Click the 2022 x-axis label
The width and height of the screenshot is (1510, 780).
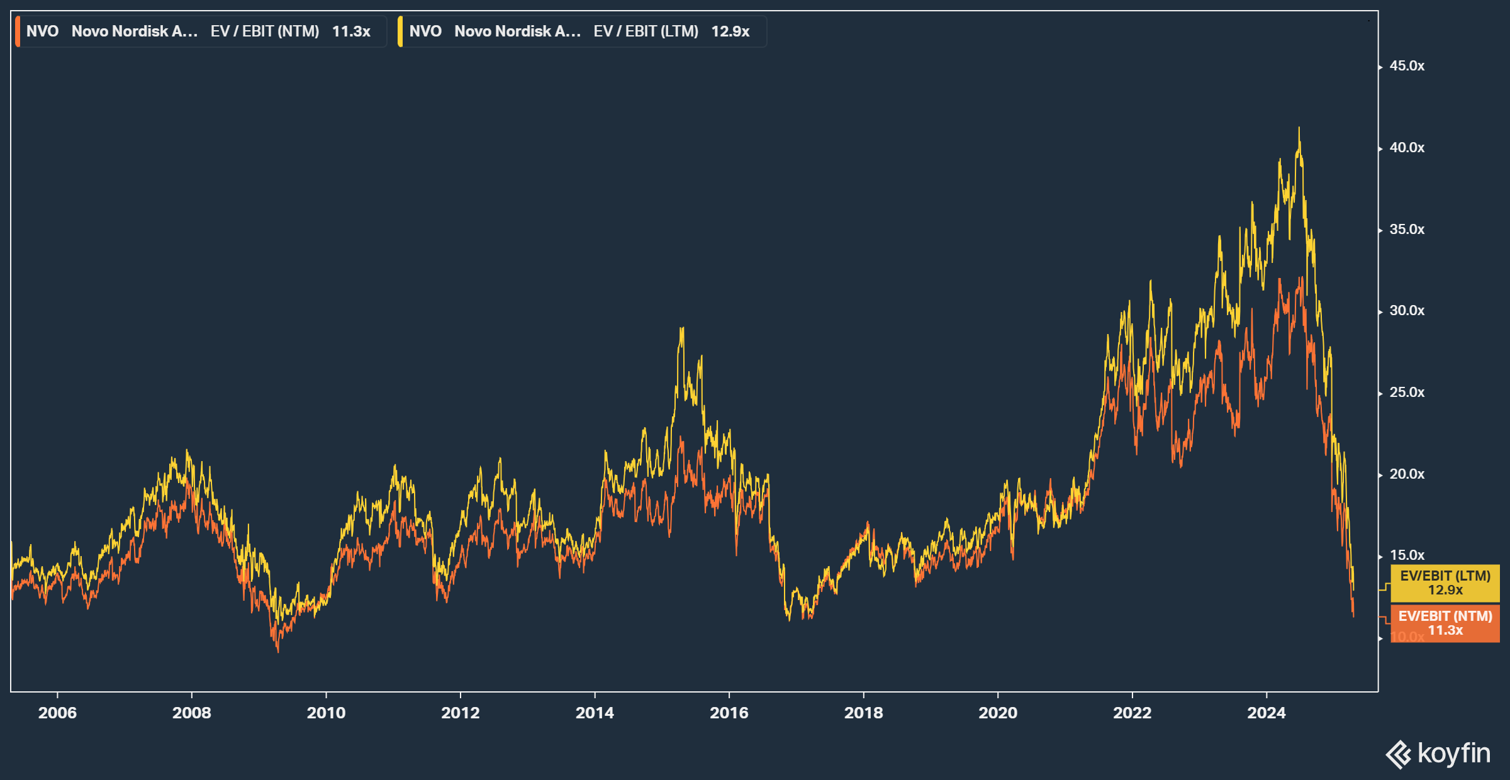[1132, 713]
